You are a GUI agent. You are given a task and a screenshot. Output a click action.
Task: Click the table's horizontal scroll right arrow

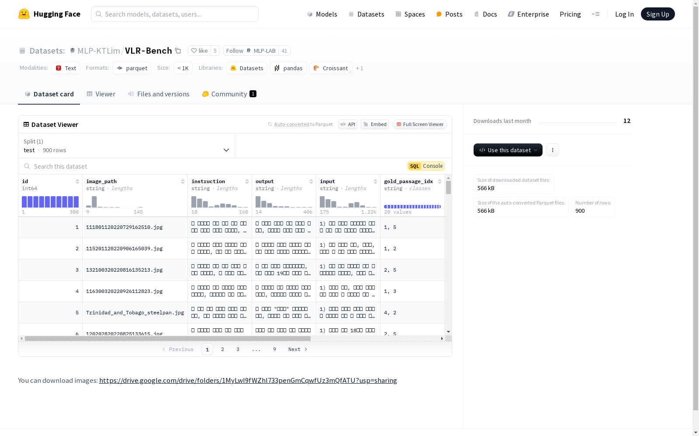tap(442, 338)
